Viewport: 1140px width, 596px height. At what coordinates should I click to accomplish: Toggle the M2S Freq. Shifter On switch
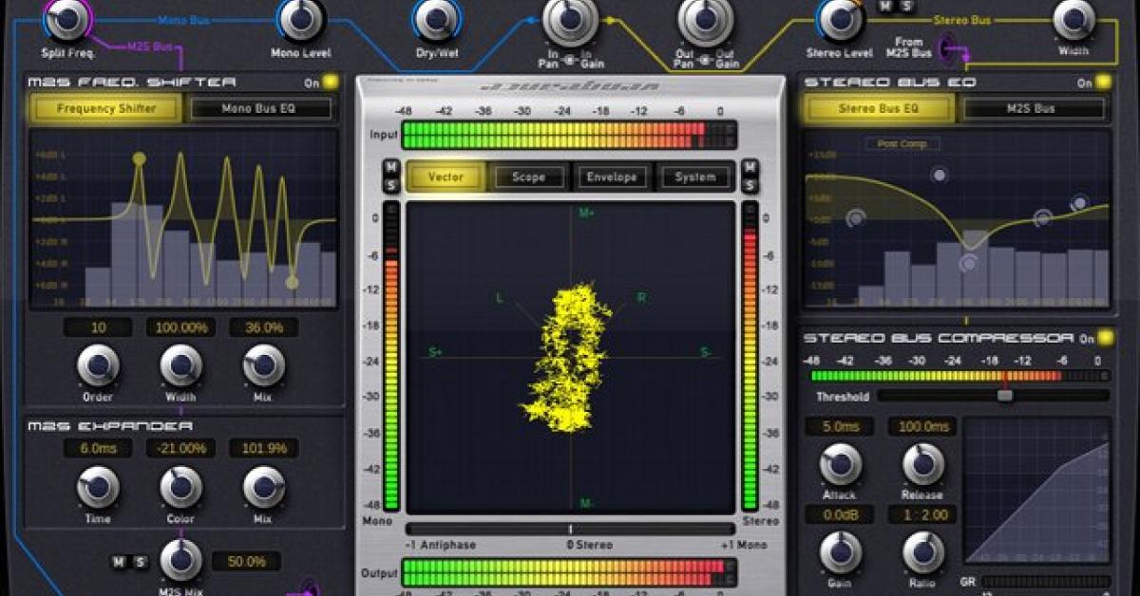pyautogui.click(x=330, y=83)
